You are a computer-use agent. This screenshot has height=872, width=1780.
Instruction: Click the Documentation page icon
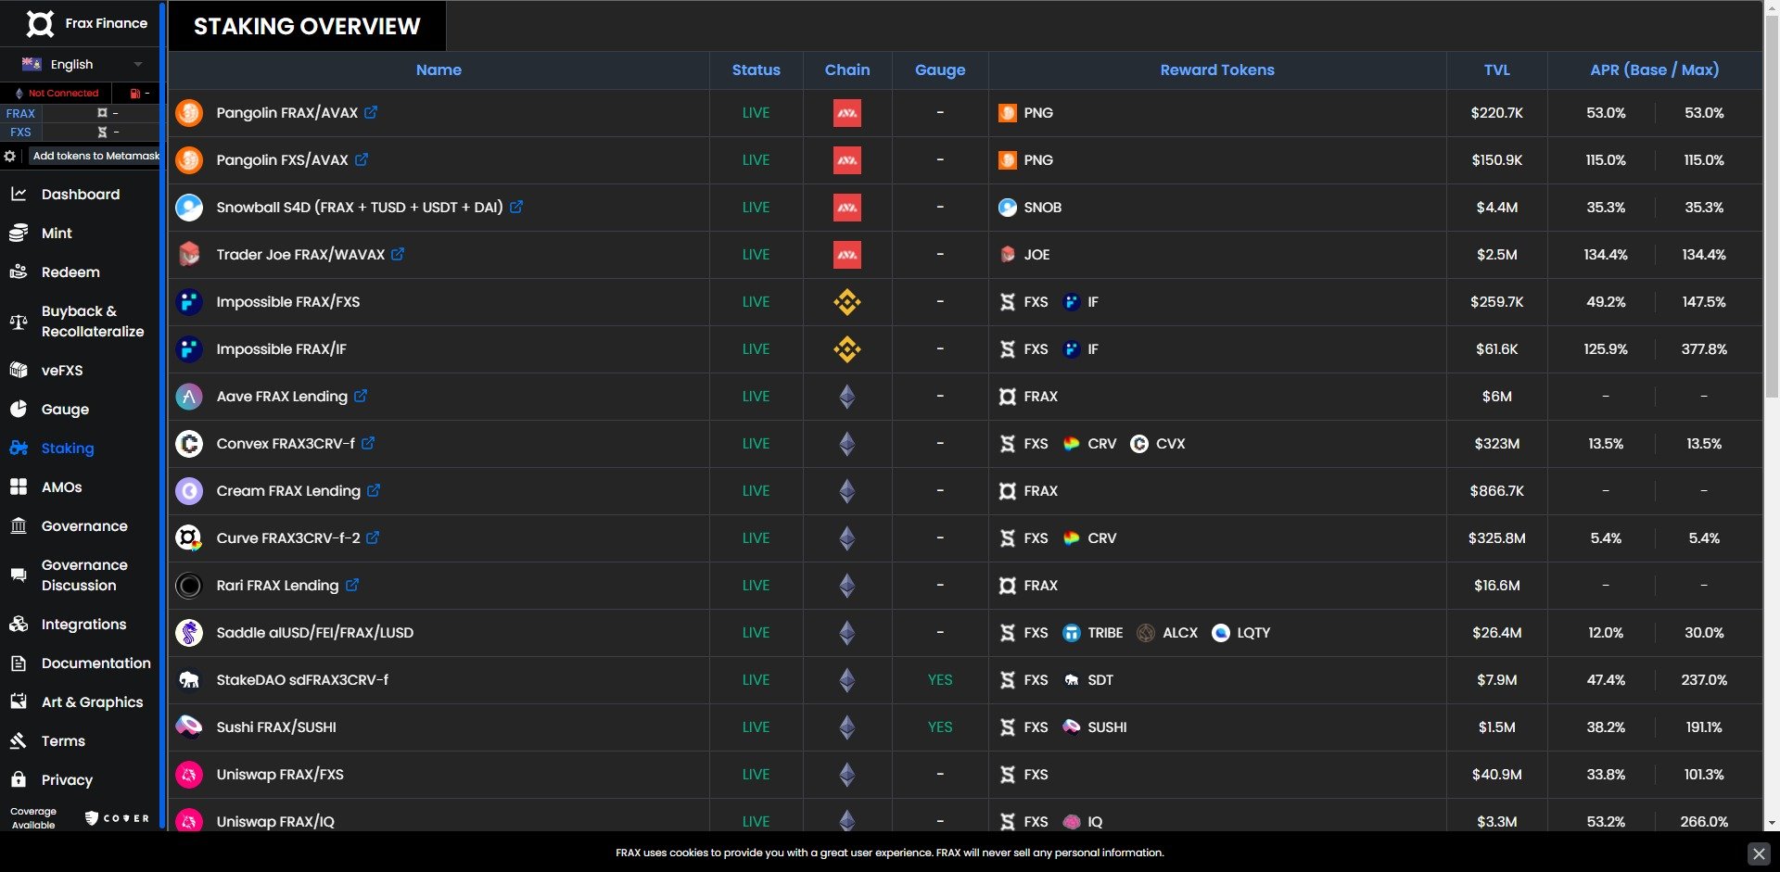(19, 663)
